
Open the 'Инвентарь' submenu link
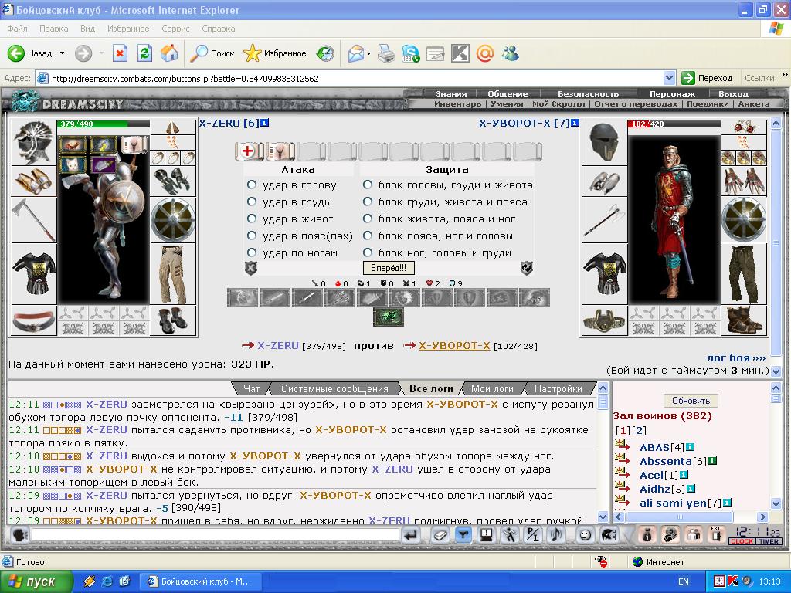pos(457,104)
